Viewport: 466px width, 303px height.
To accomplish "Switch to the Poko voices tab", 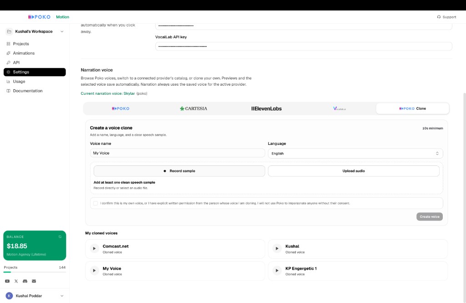I will click(x=120, y=108).
